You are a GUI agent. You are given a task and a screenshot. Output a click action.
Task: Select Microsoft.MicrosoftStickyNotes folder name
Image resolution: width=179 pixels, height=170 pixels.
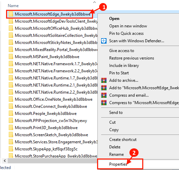[x=56, y=43]
